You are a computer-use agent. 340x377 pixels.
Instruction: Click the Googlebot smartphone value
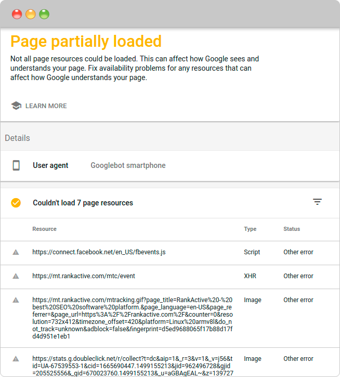pos(128,165)
